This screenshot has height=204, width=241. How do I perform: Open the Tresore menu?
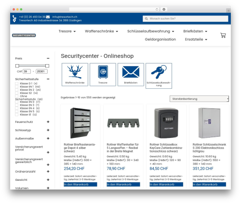(67, 31)
